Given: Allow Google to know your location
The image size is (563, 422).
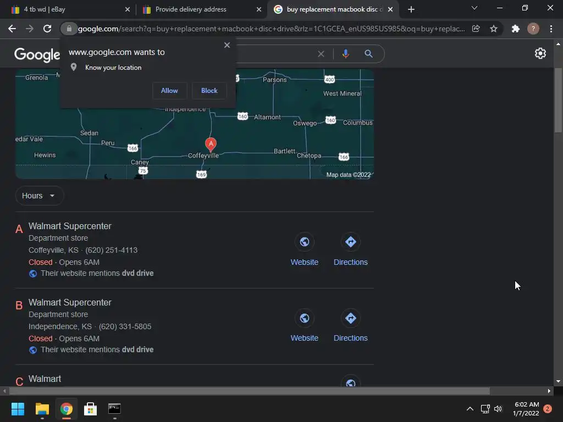Looking at the screenshot, I should tap(169, 91).
